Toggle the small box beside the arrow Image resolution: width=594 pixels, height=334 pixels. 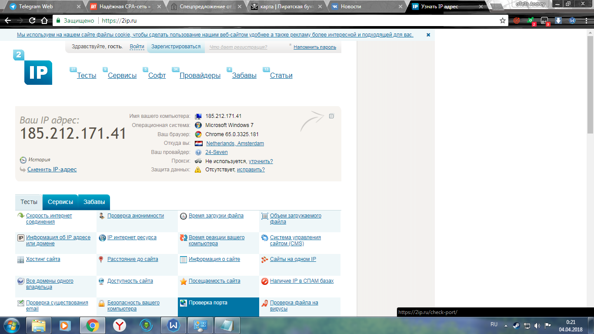tap(331, 116)
